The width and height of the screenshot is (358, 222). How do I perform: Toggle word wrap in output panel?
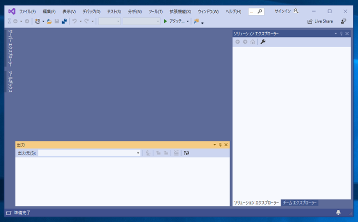point(186,153)
